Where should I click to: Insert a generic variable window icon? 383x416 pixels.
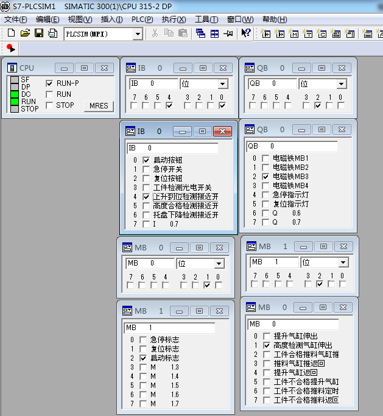click(x=336, y=33)
